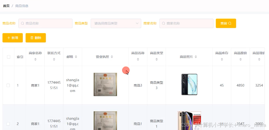This screenshot has height=130, width=269.
Task: Focus the 商家名称 search input
Action: point(186,23)
